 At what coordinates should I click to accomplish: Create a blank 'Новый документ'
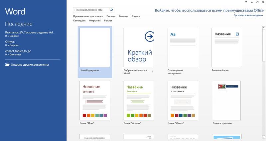(x=95, y=47)
